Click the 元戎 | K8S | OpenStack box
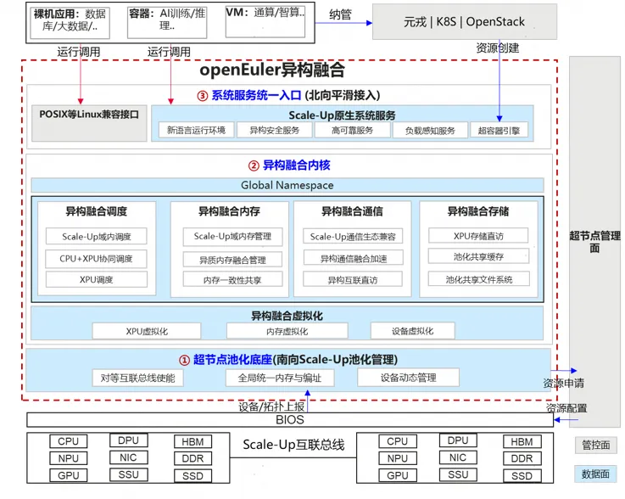The width and height of the screenshot is (625, 499). (464, 23)
